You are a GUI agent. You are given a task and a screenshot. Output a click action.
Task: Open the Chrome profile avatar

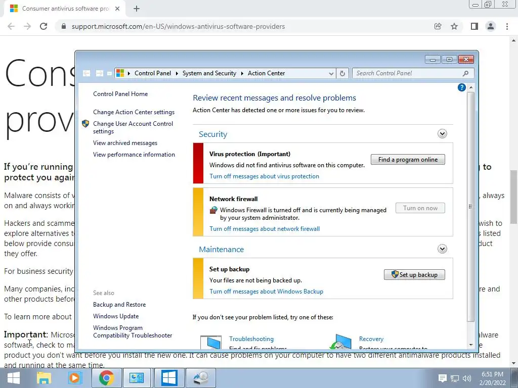[491, 26]
